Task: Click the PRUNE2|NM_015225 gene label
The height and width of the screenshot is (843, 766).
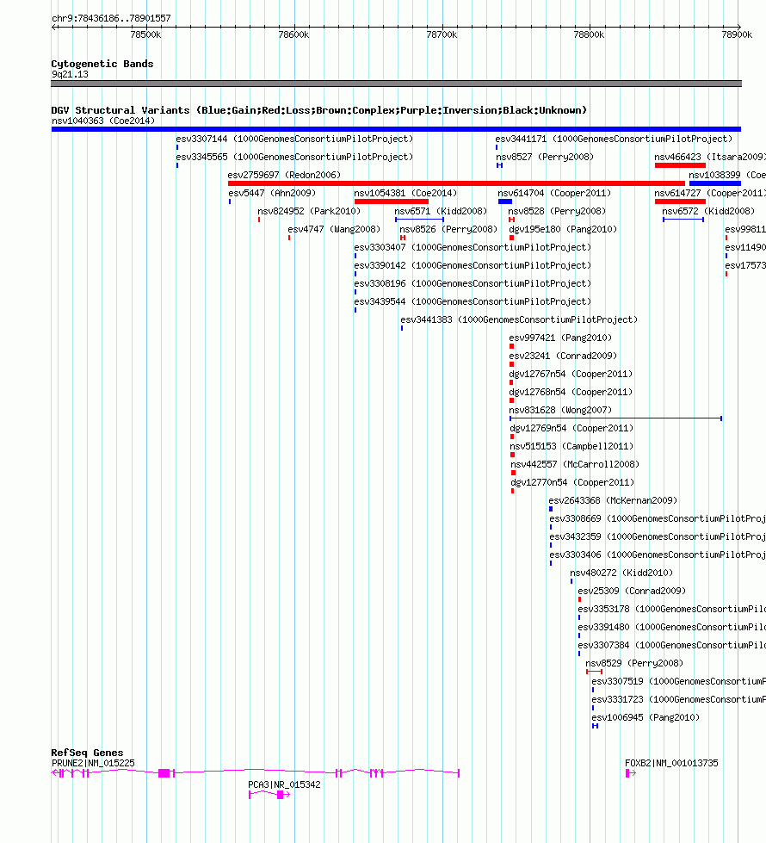Action: tap(93, 764)
